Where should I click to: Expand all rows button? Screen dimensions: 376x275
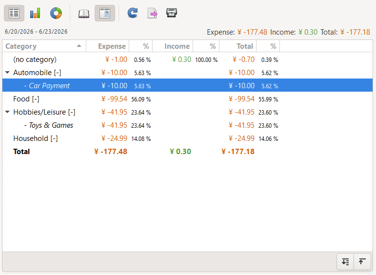pos(345,261)
